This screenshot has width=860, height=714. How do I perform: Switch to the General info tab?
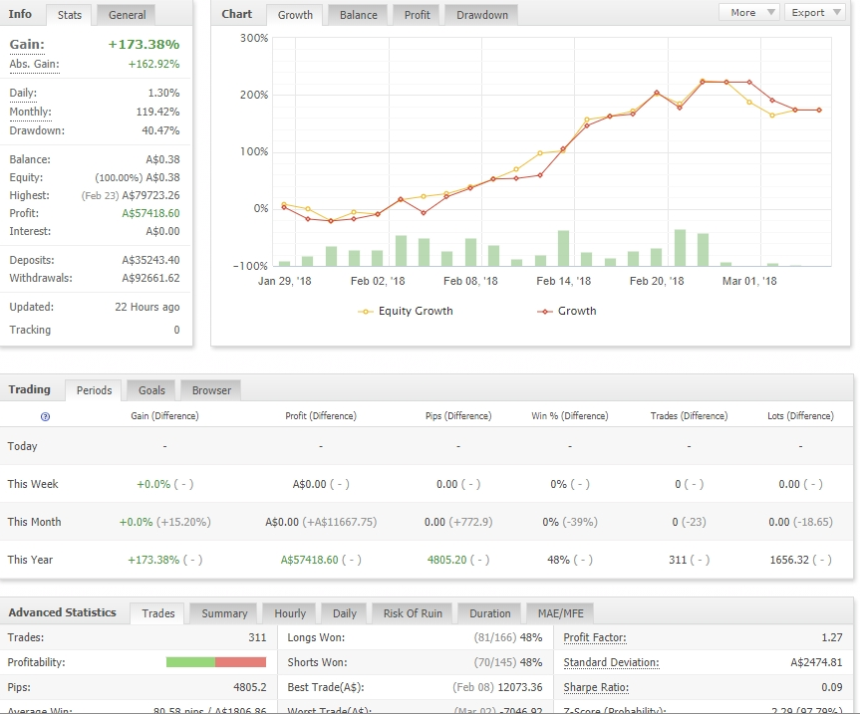[128, 15]
